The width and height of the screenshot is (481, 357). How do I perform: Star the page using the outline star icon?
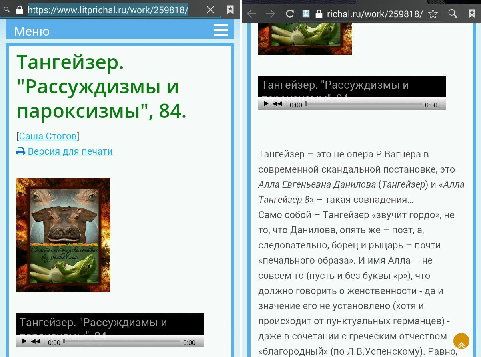433,14
